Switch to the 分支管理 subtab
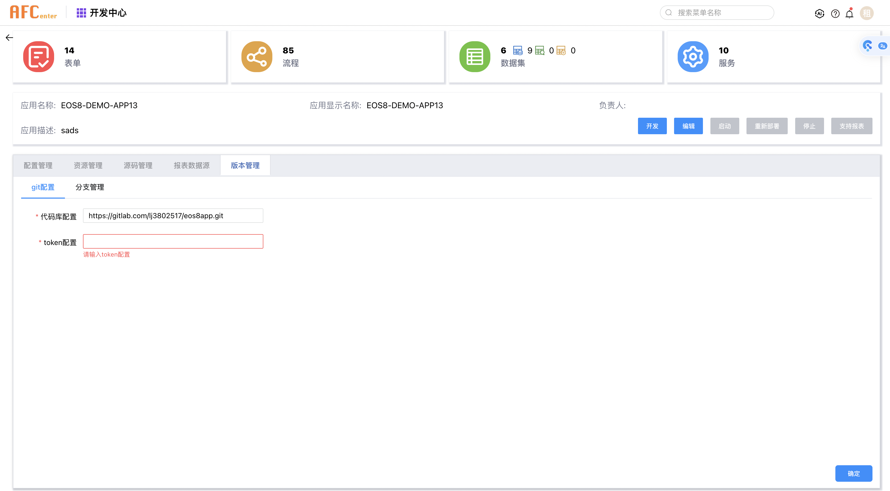The height and width of the screenshot is (491, 890). point(89,187)
